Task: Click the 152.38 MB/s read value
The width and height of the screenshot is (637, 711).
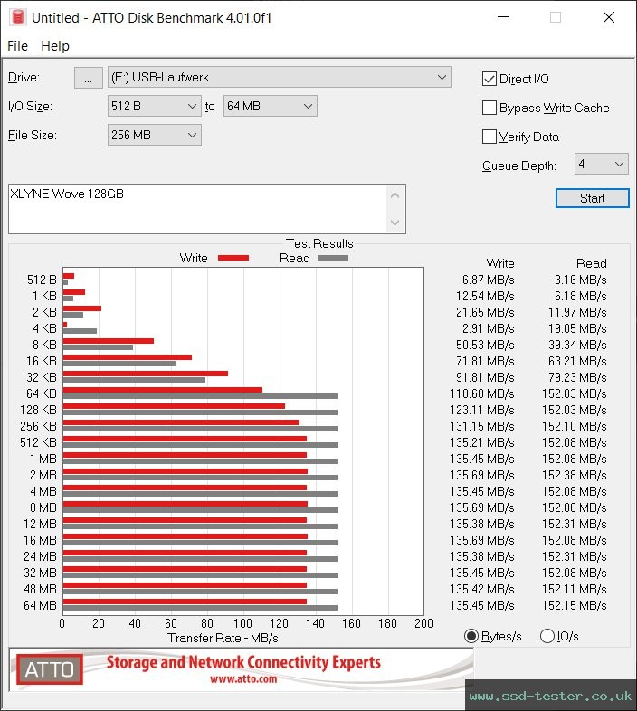Action: click(575, 475)
